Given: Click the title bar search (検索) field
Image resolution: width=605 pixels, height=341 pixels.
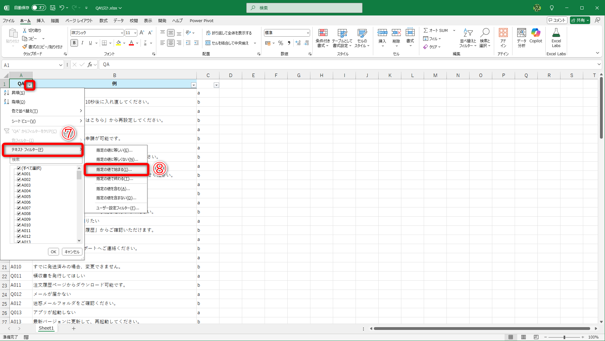Looking at the screenshot, I should [x=304, y=8].
